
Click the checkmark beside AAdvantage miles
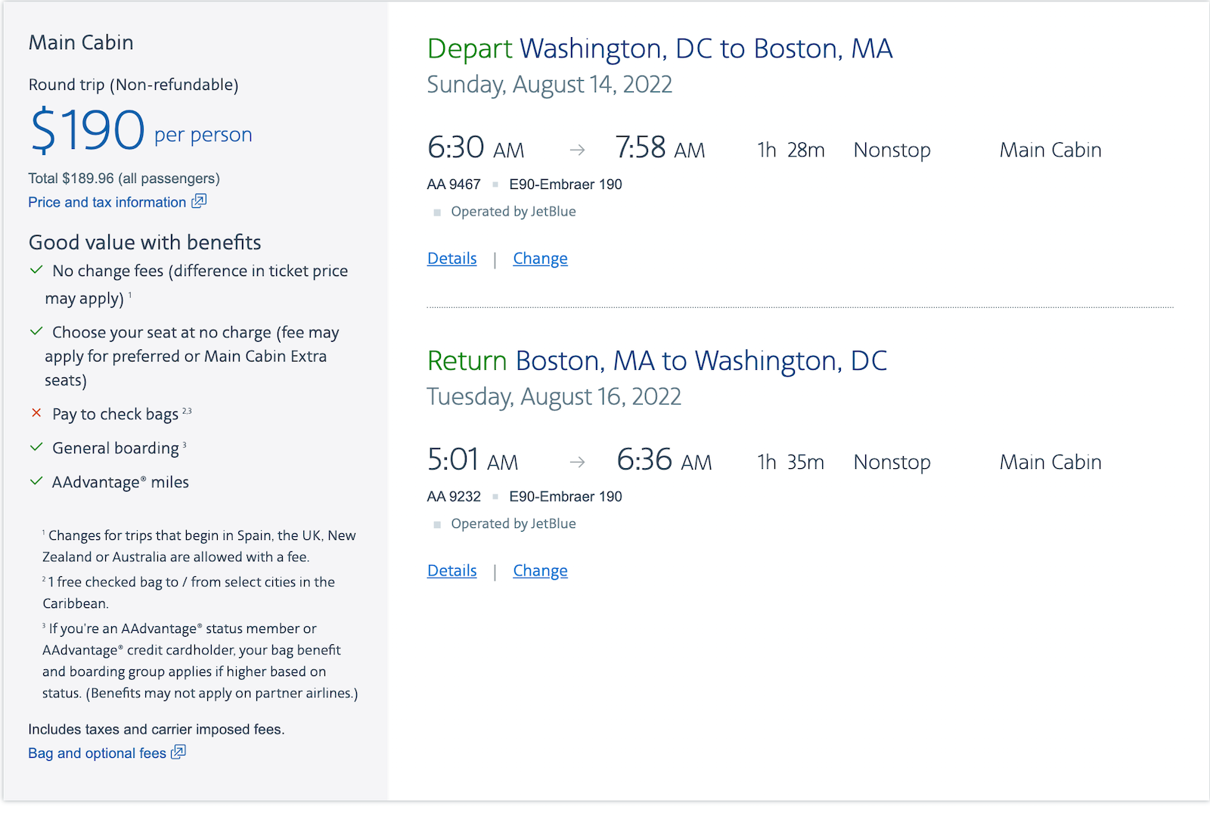pyautogui.click(x=36, y=481)
